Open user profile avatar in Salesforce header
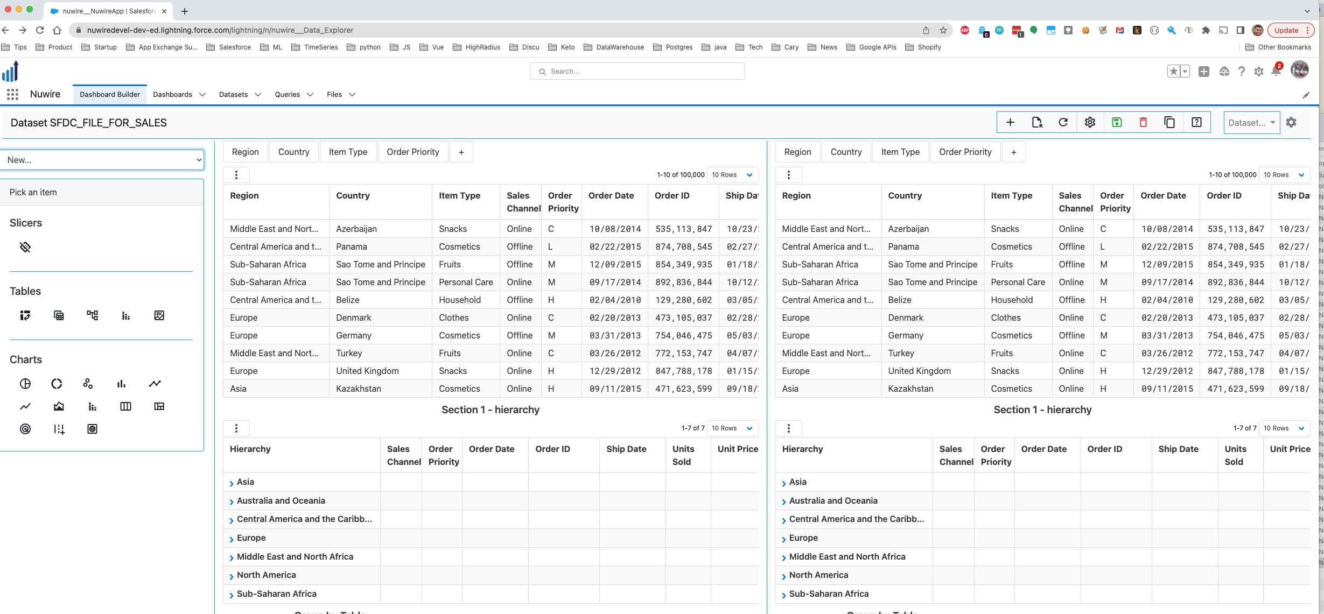This screenshot has height=614, width=1324. pyautogui.click(x=1300, y=70)
